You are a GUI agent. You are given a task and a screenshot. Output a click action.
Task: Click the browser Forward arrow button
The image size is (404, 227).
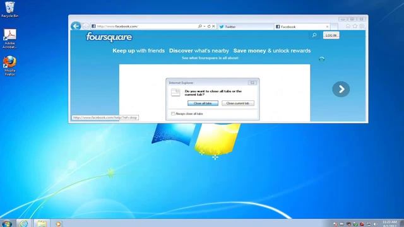pyautogui.click(x=86, y=26)
